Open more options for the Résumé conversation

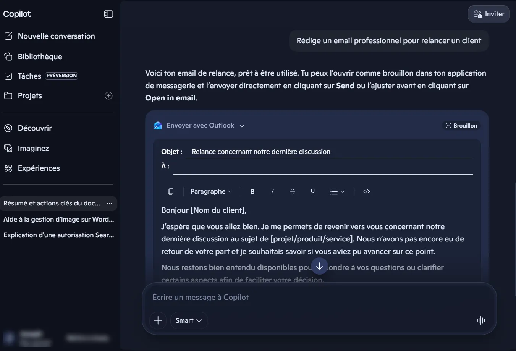click(110, 203)
